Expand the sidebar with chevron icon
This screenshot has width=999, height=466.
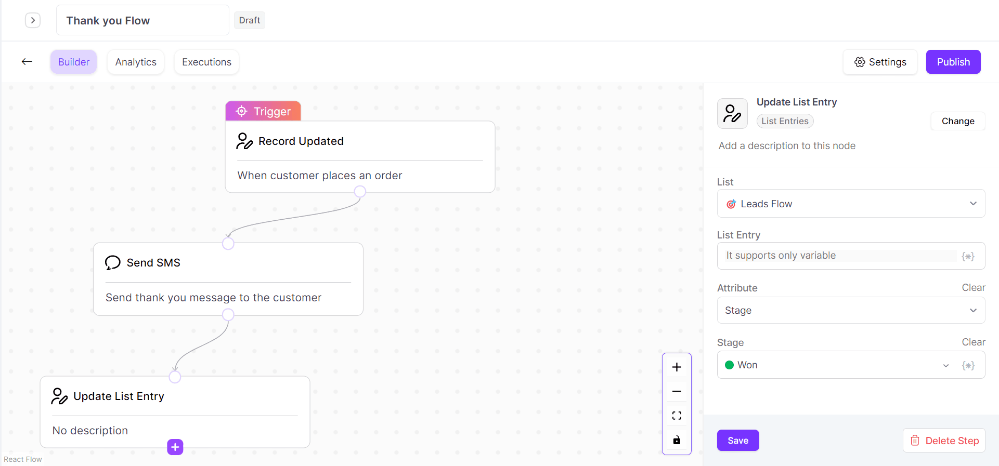point(33,20)
